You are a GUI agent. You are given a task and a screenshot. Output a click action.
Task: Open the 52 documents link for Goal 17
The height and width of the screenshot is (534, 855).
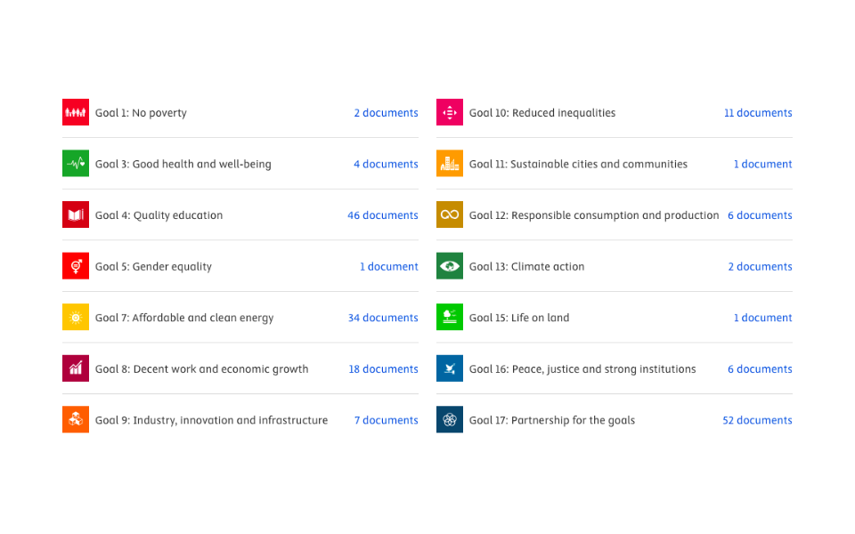tap(757, 420)
